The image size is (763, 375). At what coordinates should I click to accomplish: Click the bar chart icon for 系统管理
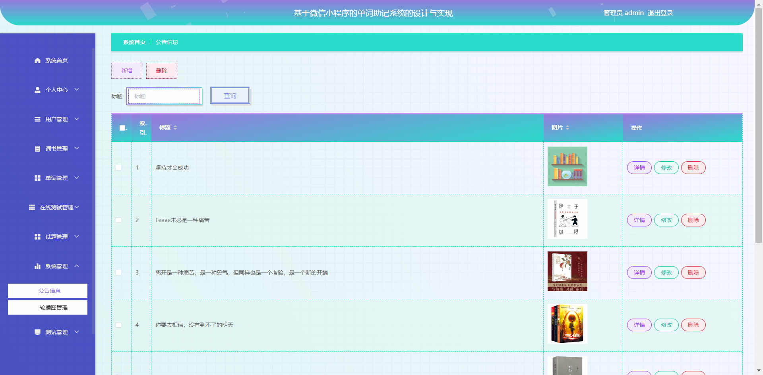tap(37, 266)
